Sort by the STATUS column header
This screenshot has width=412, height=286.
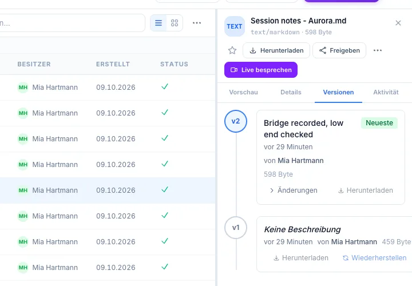point(174,64)
